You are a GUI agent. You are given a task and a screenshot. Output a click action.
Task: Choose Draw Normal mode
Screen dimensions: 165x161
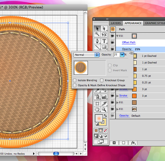(96, 136)
